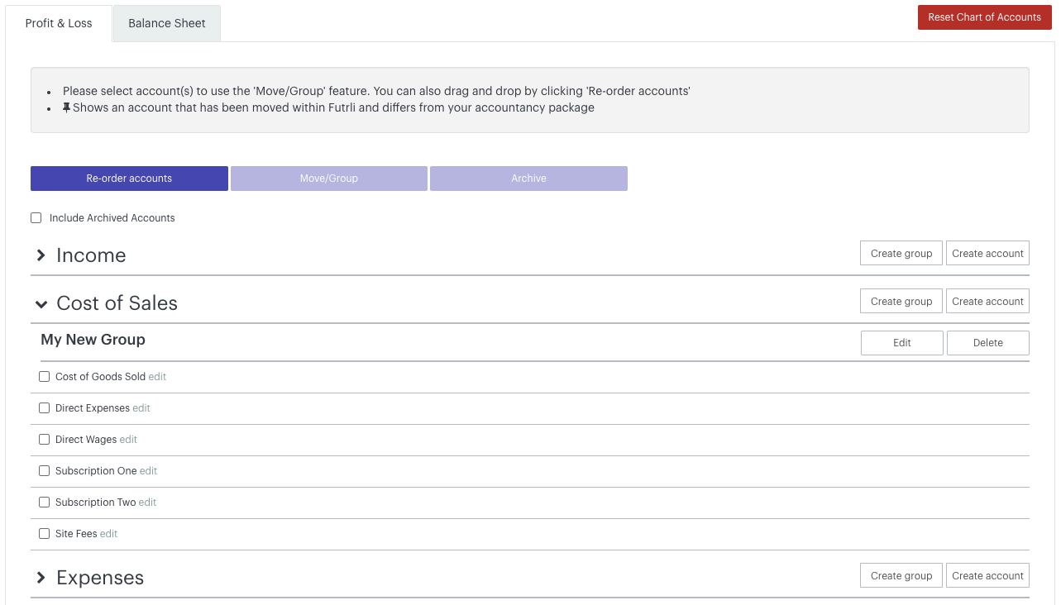Click the Re-order accounts button
The height and width of the screenshot is (605, 1061).
click(129, 179)
